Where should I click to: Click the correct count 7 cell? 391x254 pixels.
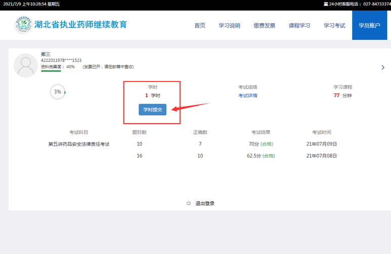(200, 144)
